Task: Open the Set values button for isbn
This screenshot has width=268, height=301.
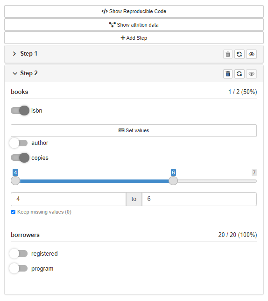Action: click(134, 130)
